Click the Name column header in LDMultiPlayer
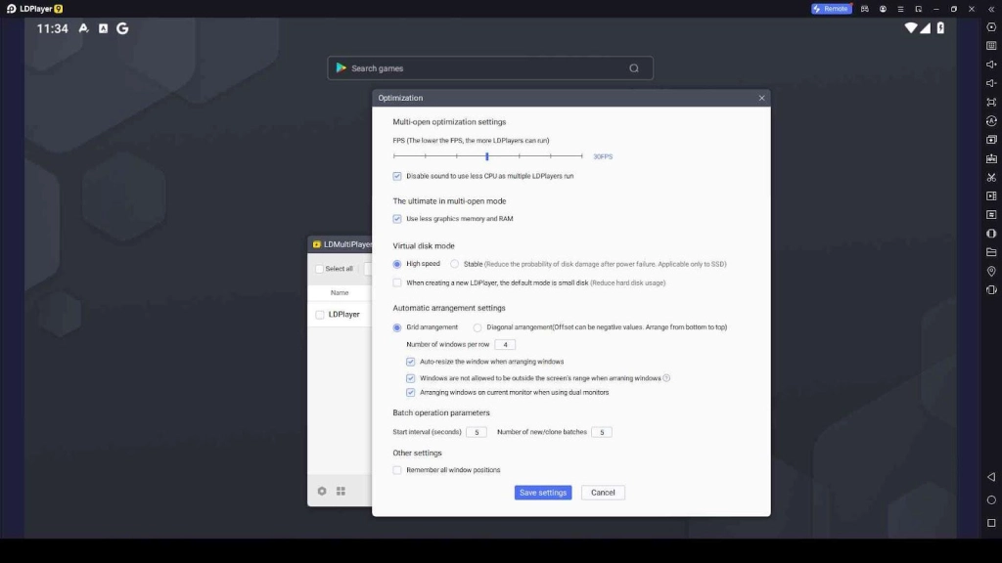Viewport: 1002px width, 563px height. pyautogui.click(x=340, y=292)
